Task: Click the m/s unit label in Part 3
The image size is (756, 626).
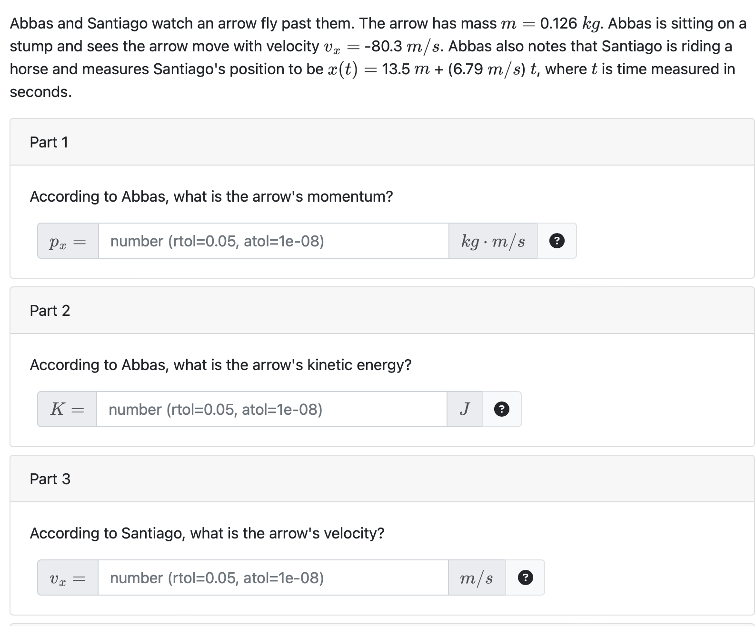Action: click(477, 578)
